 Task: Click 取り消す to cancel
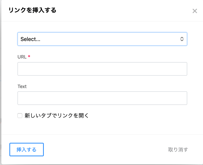click(178, 150)
